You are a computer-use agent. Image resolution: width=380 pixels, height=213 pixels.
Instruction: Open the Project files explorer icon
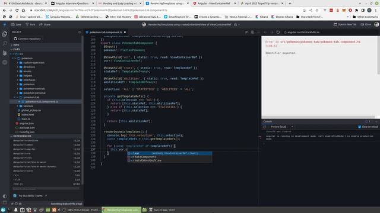pos(5,34)
